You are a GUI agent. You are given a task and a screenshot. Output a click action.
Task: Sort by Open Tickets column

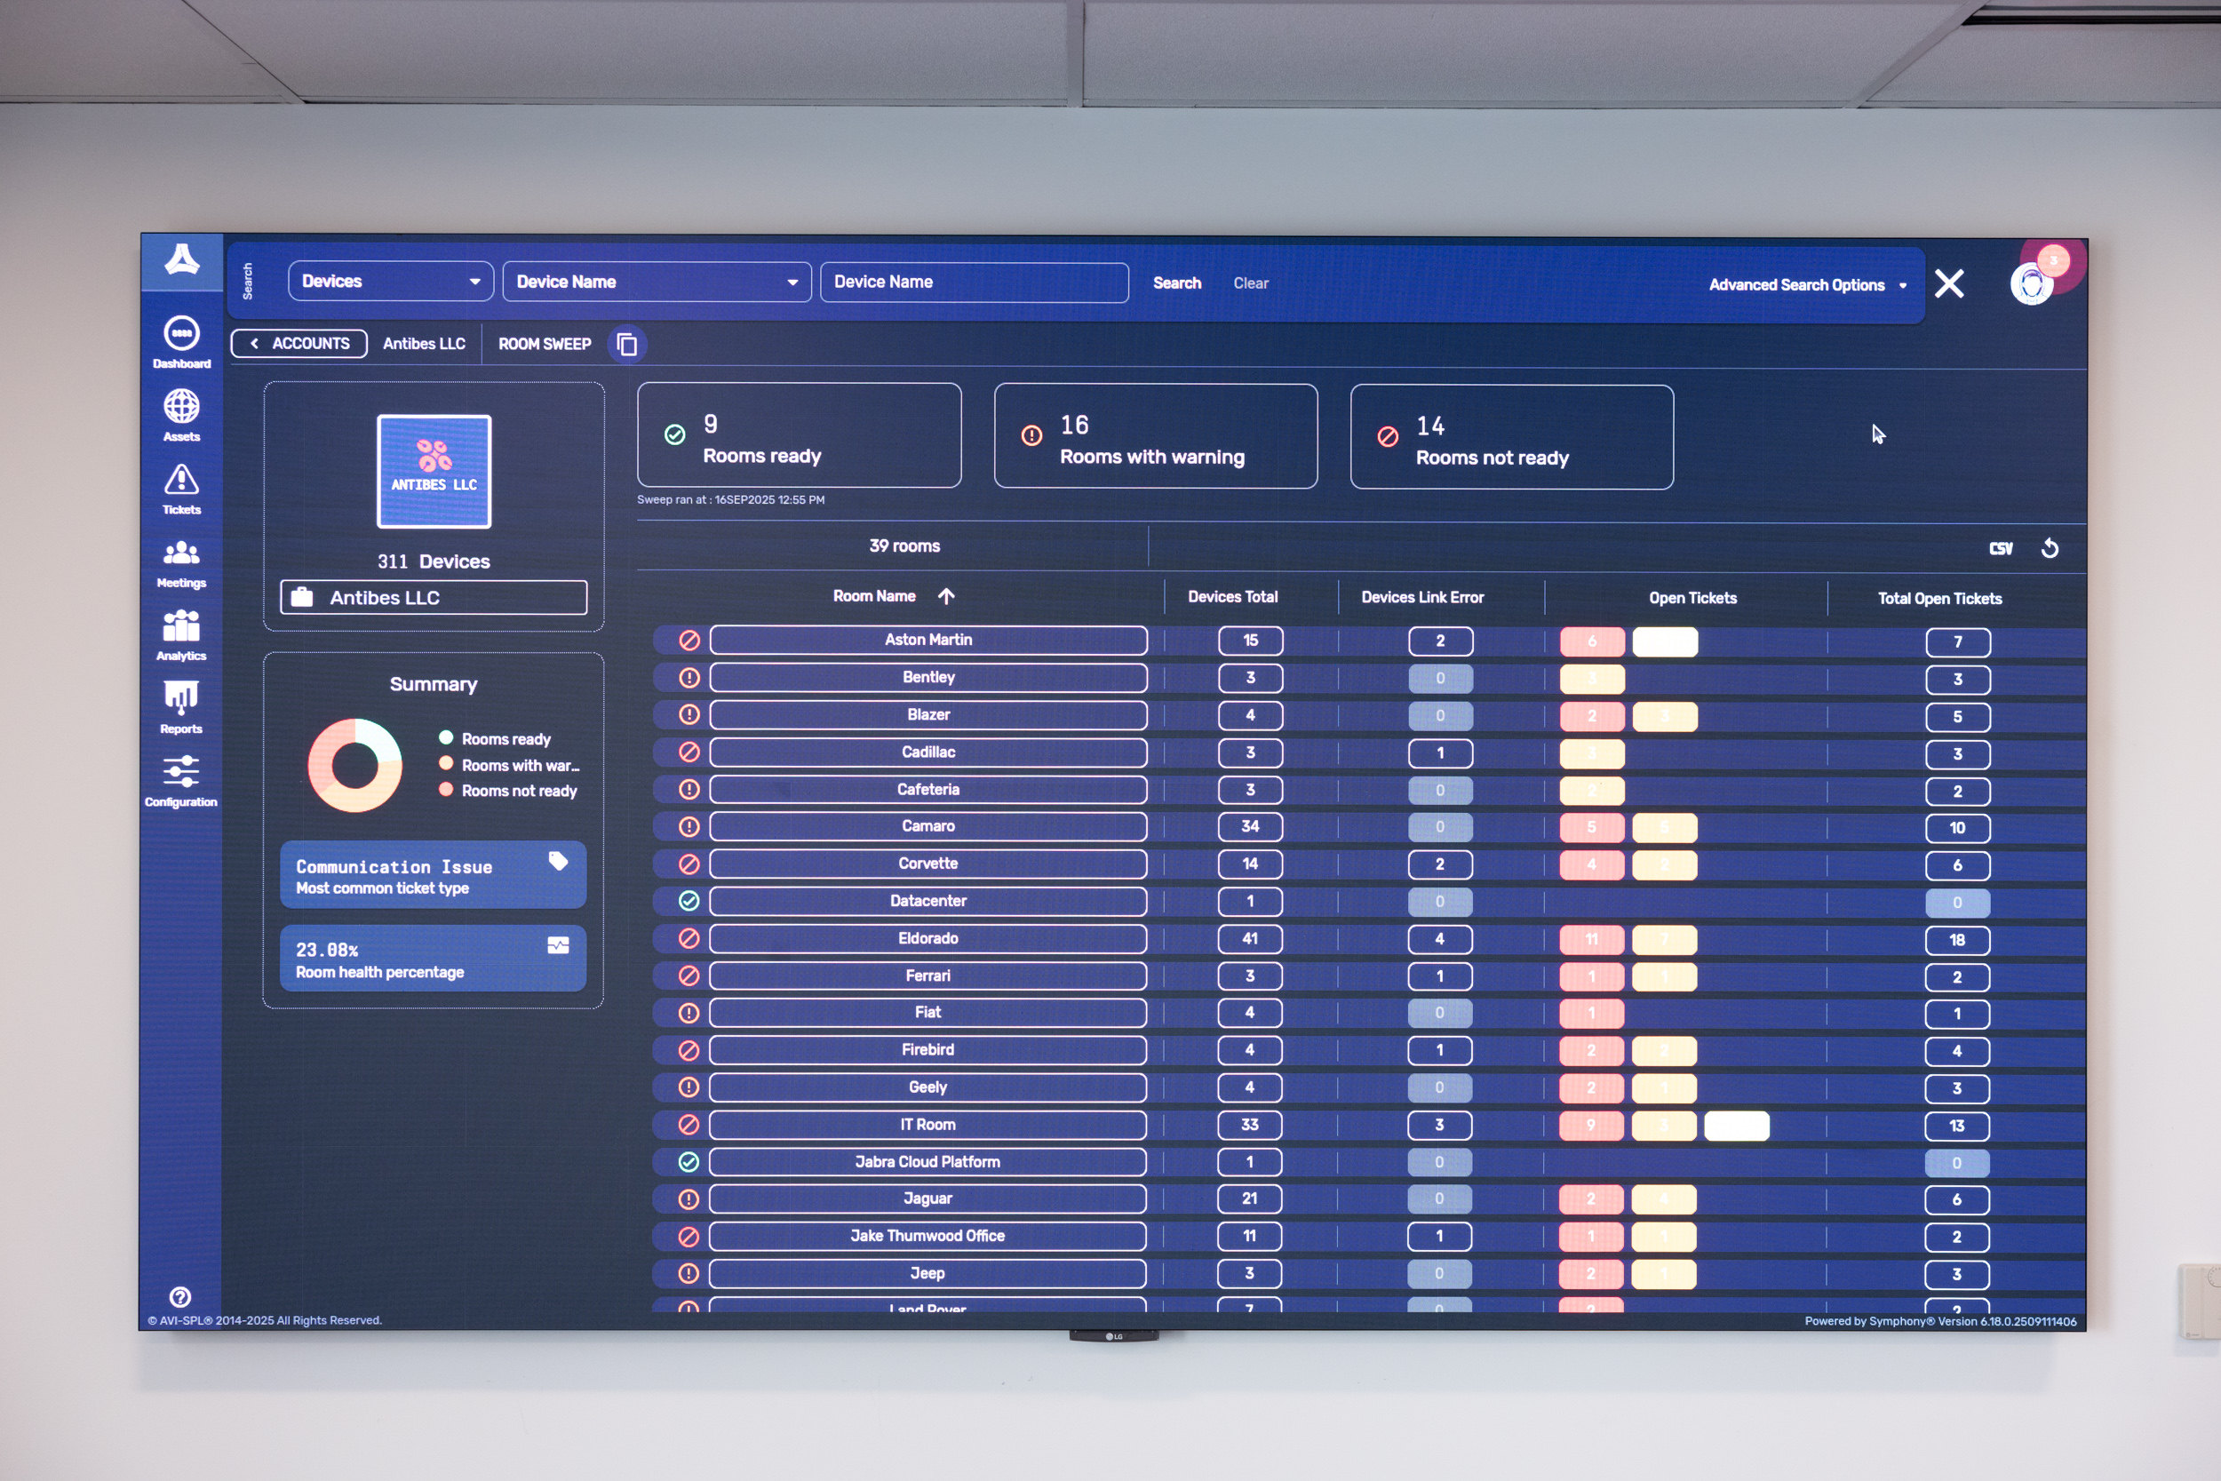pyautogui.click(x=1693, y=598)
